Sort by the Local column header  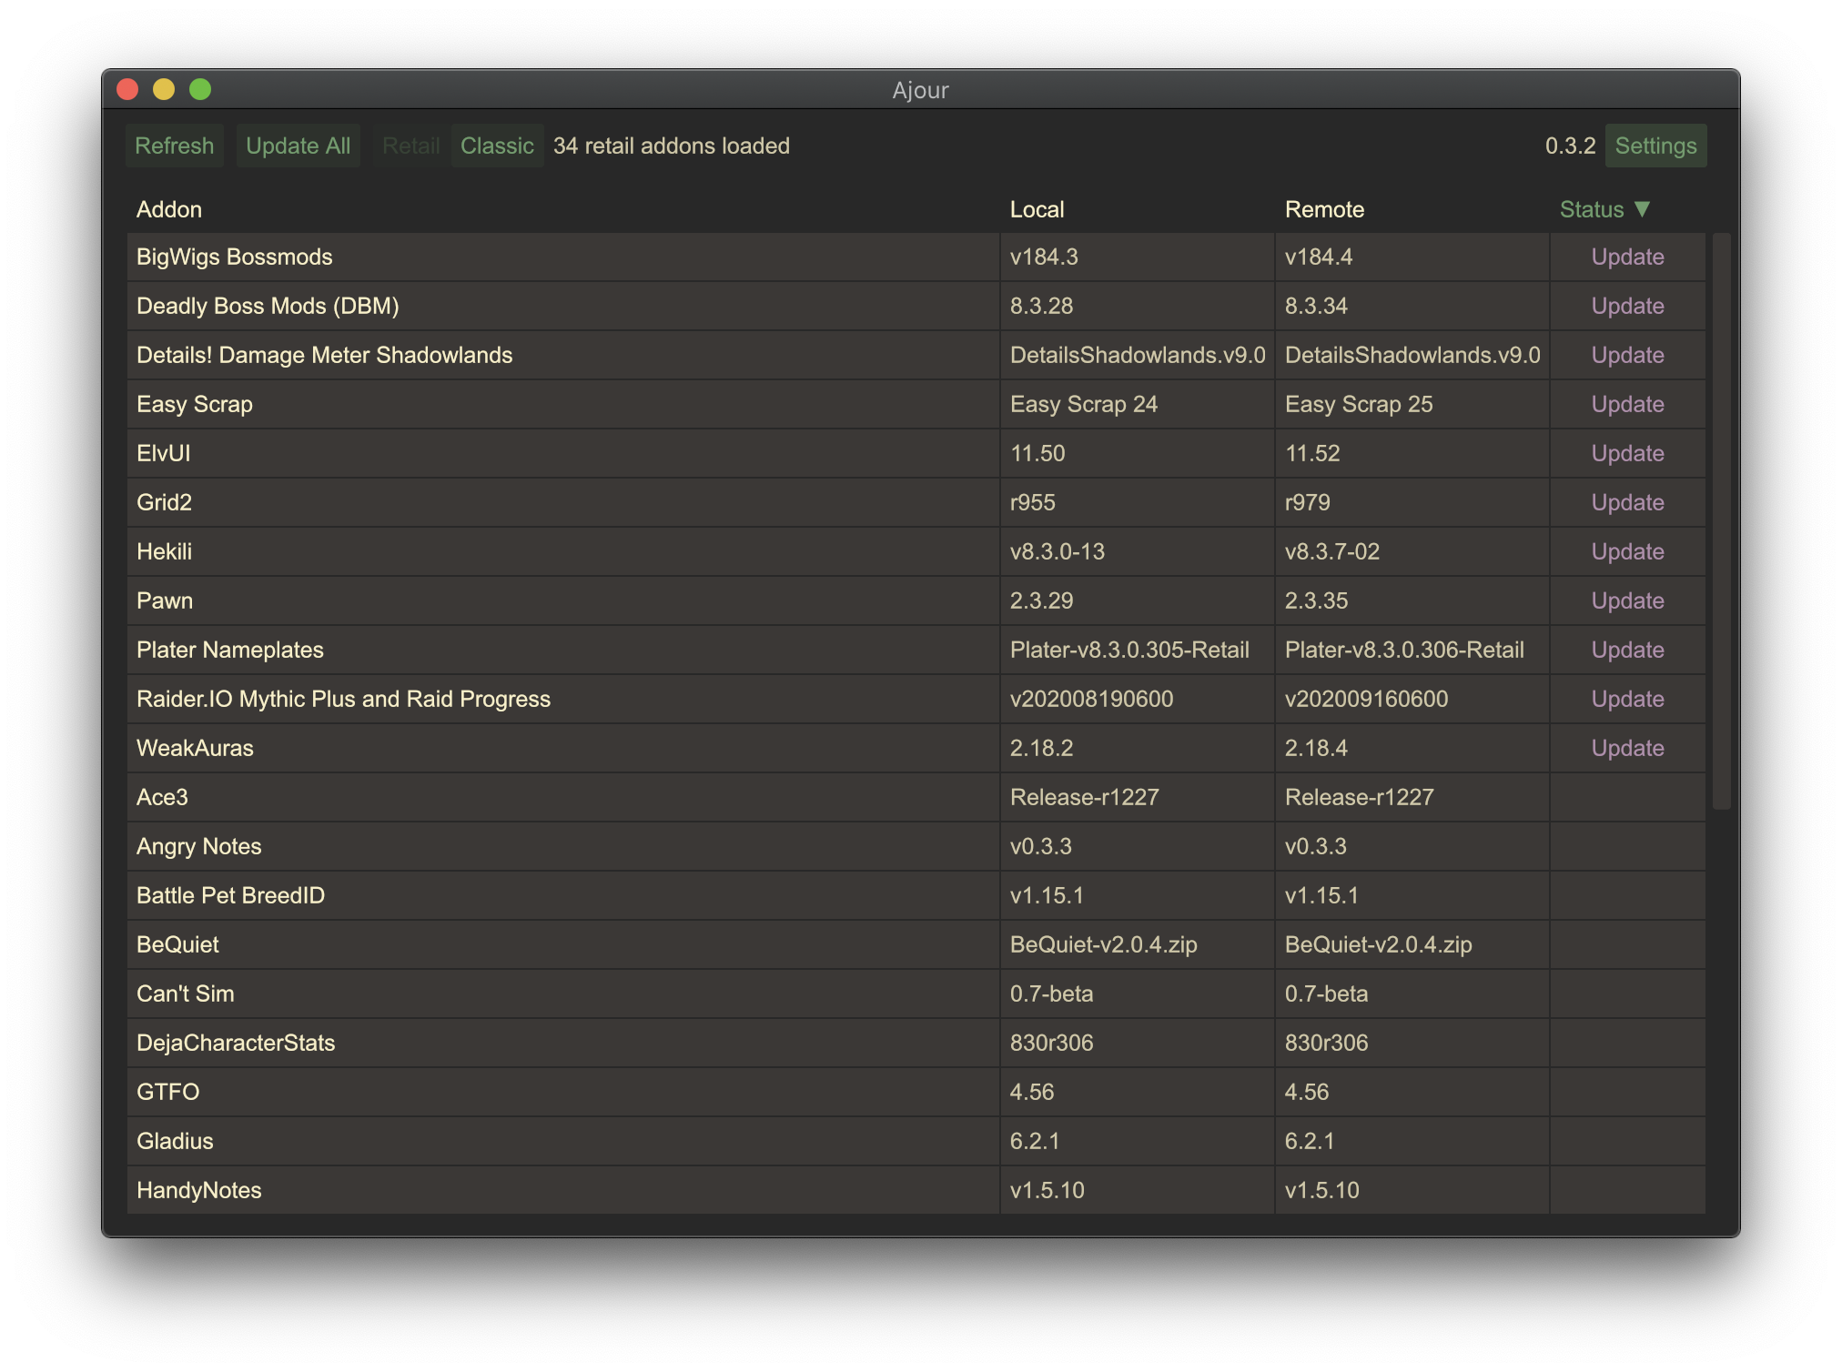click(x=1037, y=209)
